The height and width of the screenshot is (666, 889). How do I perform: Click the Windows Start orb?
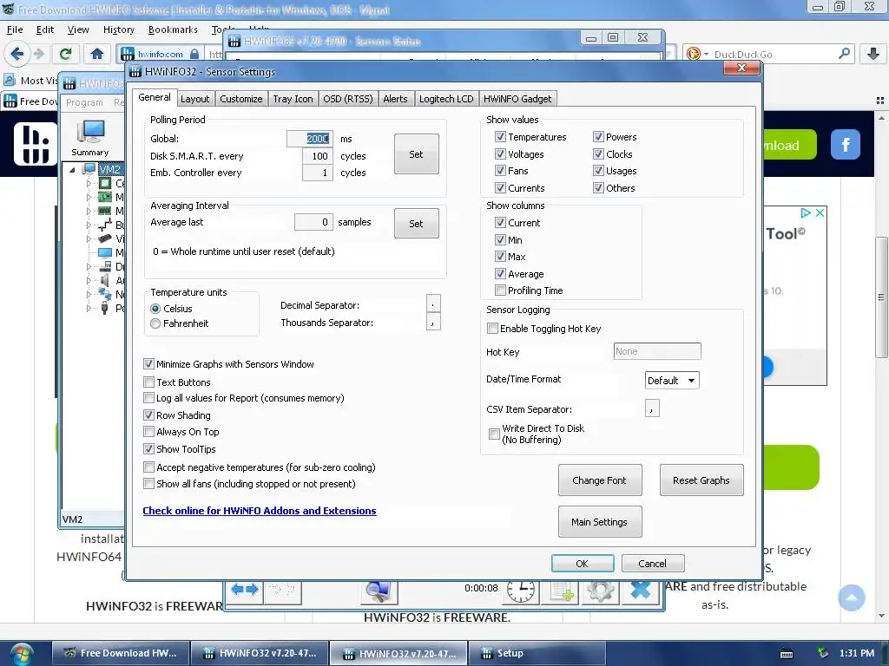click(x=21, y=654)
